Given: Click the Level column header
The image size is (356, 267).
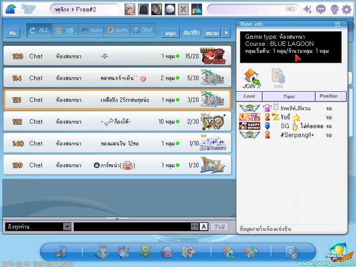Looking at the screenshot, I should (249, 96).
